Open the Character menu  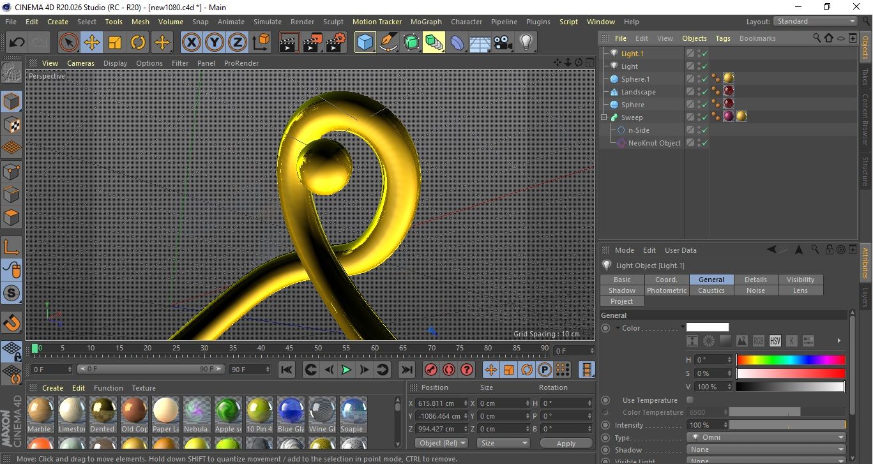tap(467, 22)
